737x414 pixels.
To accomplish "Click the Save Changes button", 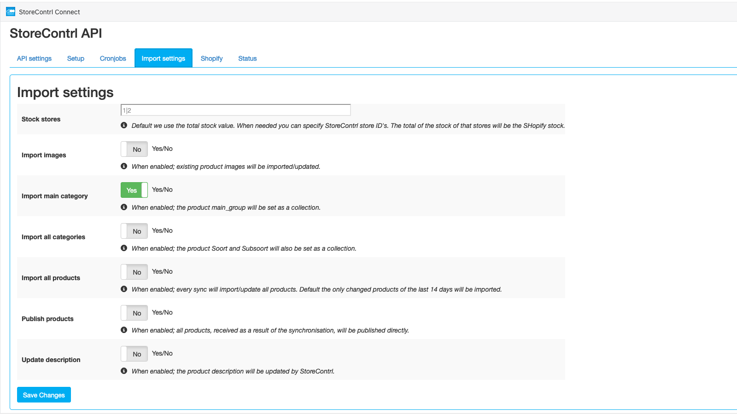I will pyautogui.click(x=44, y=395).
